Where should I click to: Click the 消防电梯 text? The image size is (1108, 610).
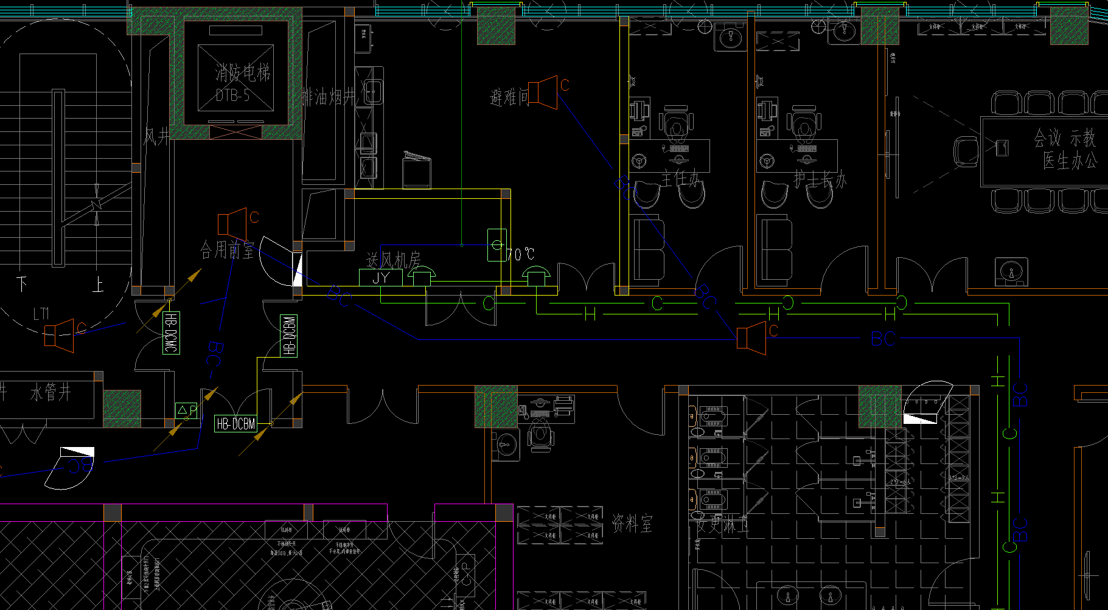242,74
